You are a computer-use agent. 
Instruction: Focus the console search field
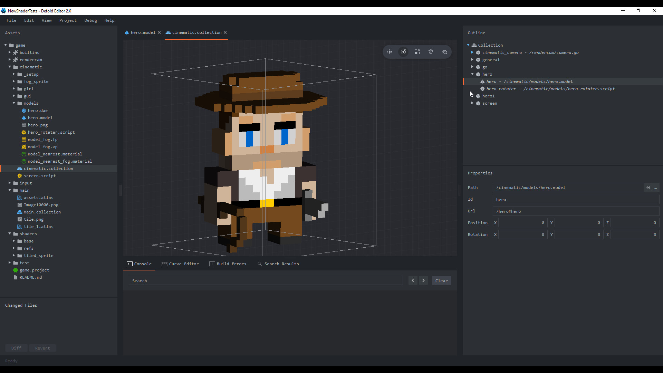pos(265,280)
